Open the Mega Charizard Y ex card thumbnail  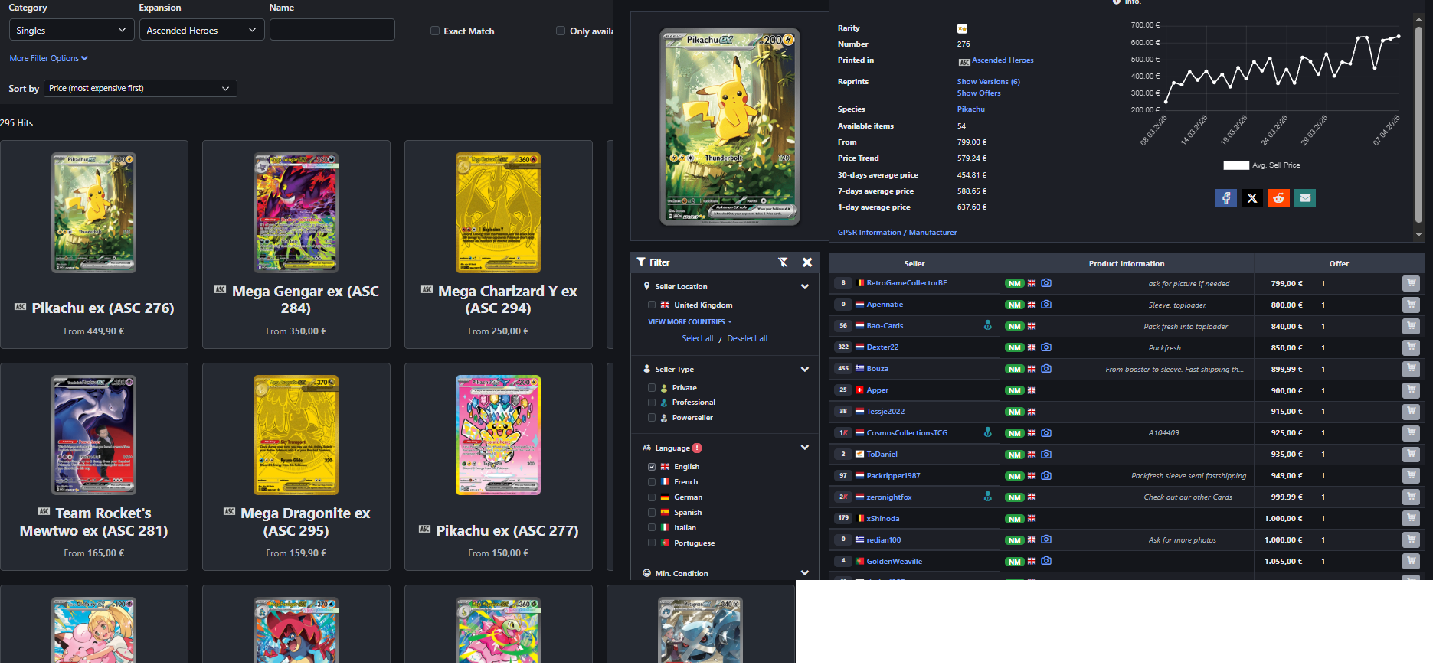[498, 213]
